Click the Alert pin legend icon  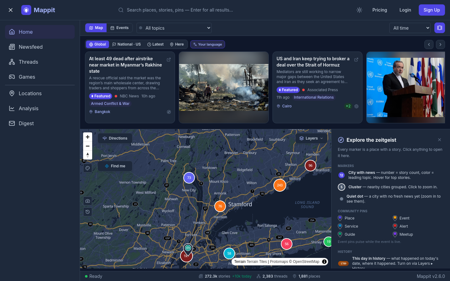[395, 226]
